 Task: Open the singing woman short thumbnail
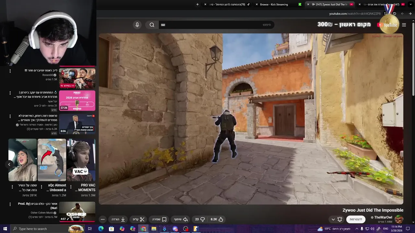[x=23, y=160]
